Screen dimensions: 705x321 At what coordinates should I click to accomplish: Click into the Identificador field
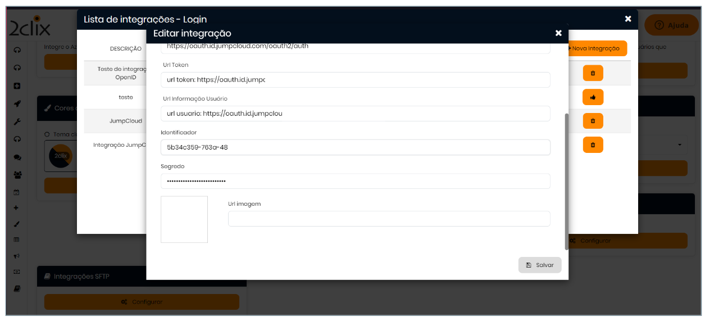355,147
